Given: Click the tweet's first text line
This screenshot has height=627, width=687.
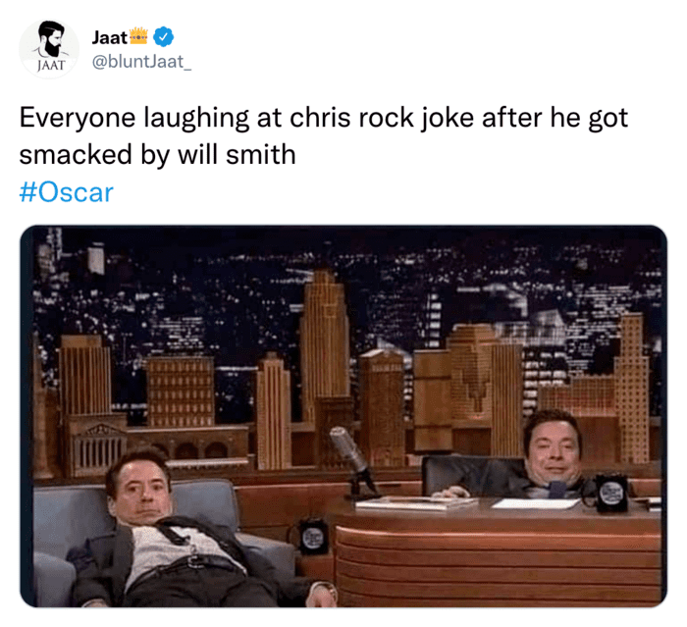Looking at the screenshot, I should click(323, 119).
